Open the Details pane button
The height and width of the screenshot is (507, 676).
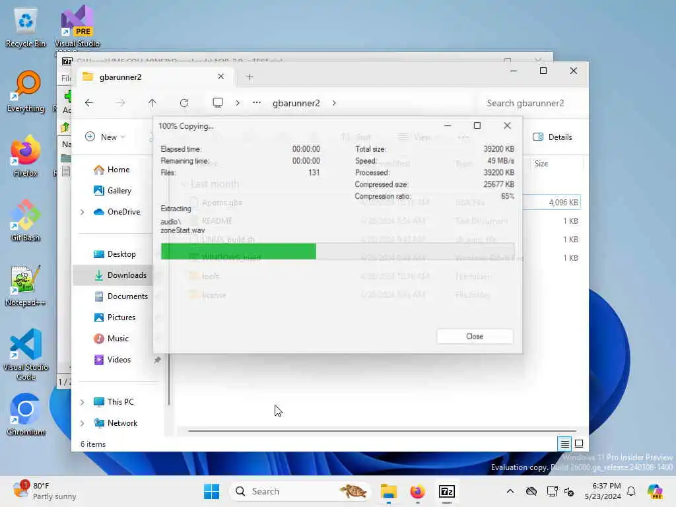553,137
